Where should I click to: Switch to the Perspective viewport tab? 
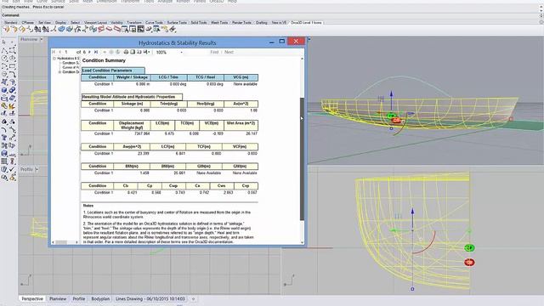tap(32, 298)
